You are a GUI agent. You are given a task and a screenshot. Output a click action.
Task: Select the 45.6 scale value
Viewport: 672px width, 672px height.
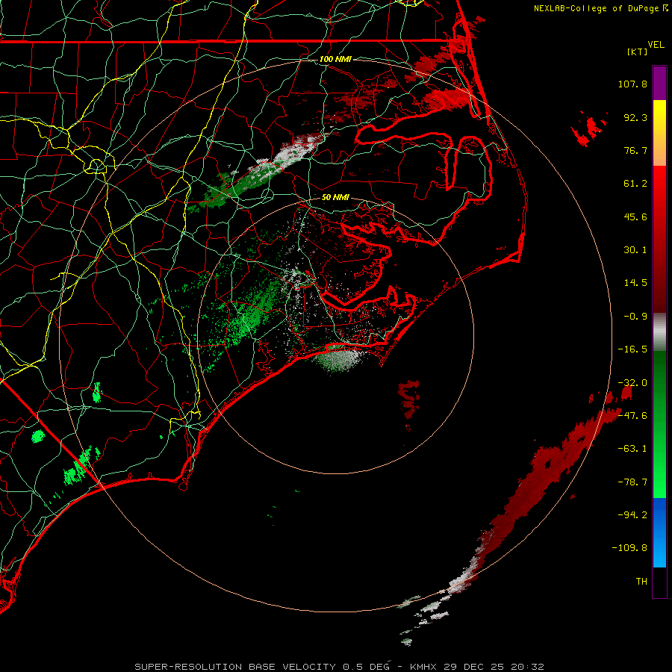[x=635, y=217]
